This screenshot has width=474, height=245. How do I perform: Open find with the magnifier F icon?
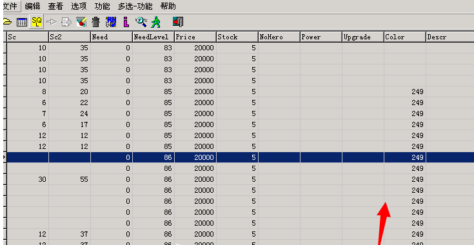tap(141, 21)
